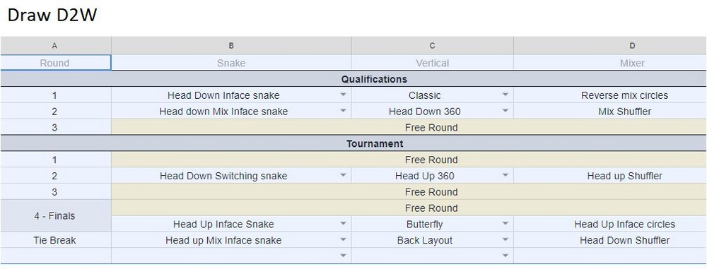Open the Head Up 360 dropdown arrow
This screenshot has width=707, height=269.
coord(505,176)
